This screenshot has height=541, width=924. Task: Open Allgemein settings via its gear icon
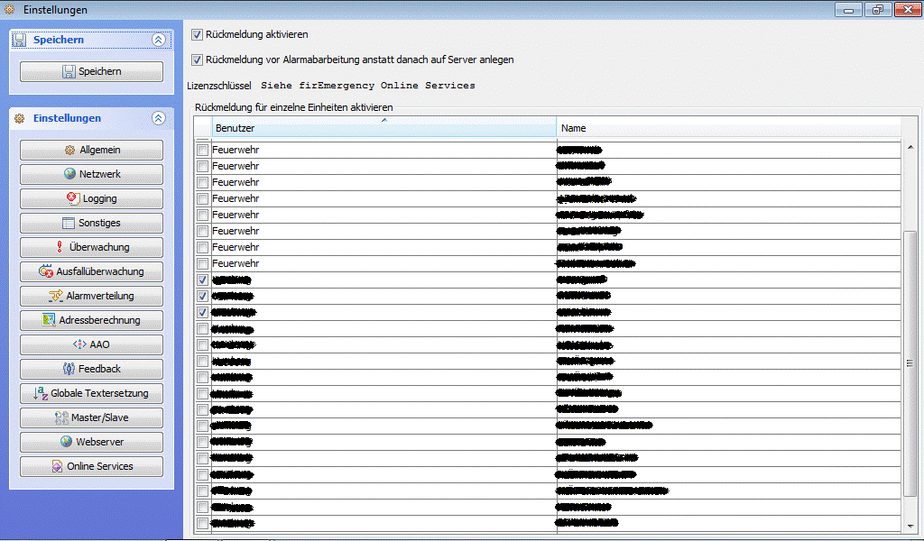click(69, 151)
